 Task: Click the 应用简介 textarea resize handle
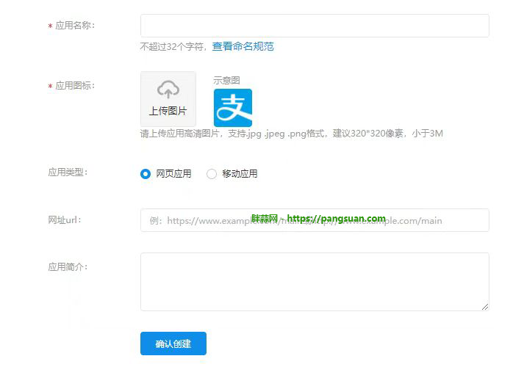point(484,306)
